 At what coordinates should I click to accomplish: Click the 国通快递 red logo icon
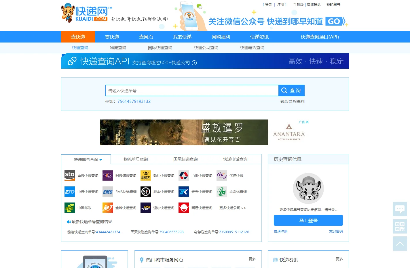click(184, 208)
